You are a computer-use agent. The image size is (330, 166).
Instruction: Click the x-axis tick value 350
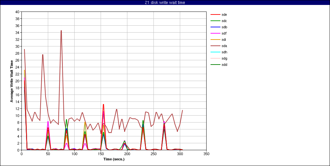point(207,154)
